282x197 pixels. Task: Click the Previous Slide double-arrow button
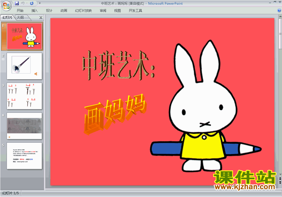point(280,179)
